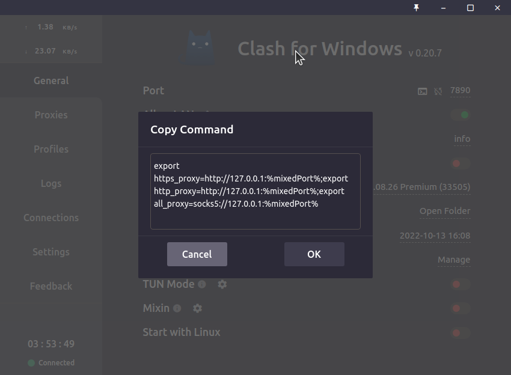Click the pin window icon
Viewport: 511px width, 375px height.
coord(416,7)
